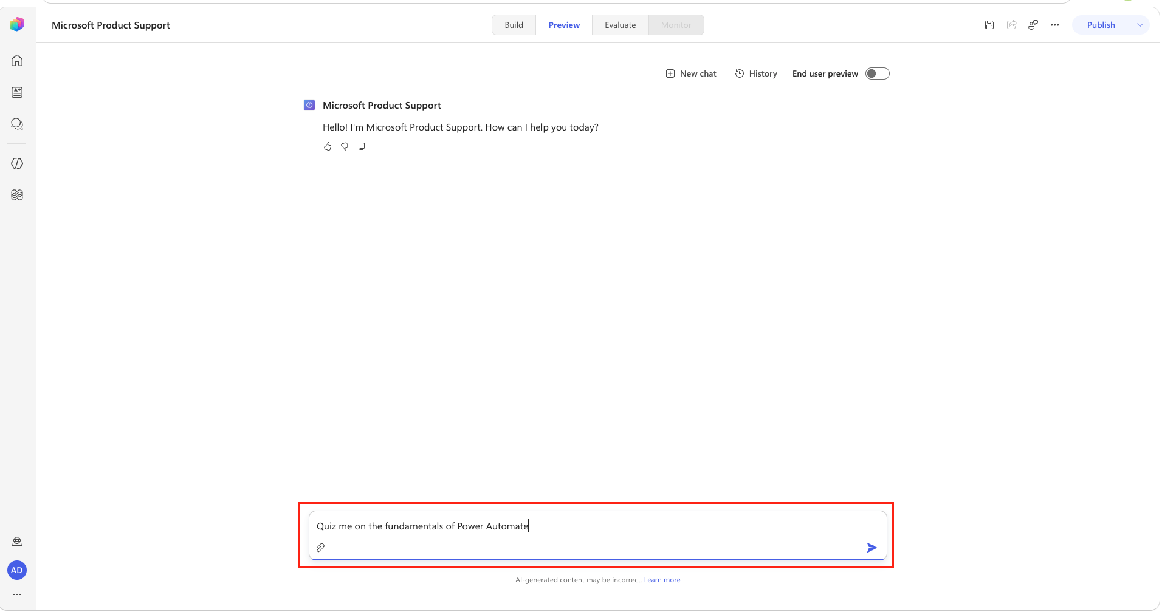The image size is (1162, 612).
Task: Open the AD account avatar
Action: tap(17, 570)
